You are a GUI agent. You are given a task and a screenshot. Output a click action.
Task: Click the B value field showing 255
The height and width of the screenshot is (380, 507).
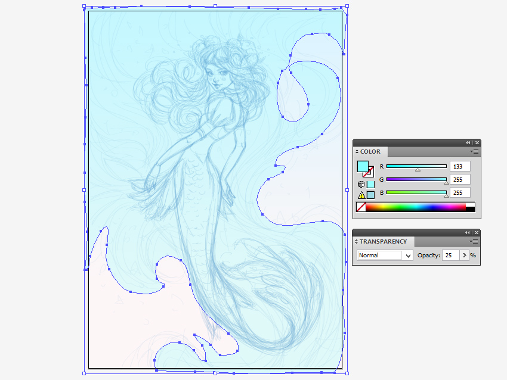pyautogui.click(x=460, y=193)
